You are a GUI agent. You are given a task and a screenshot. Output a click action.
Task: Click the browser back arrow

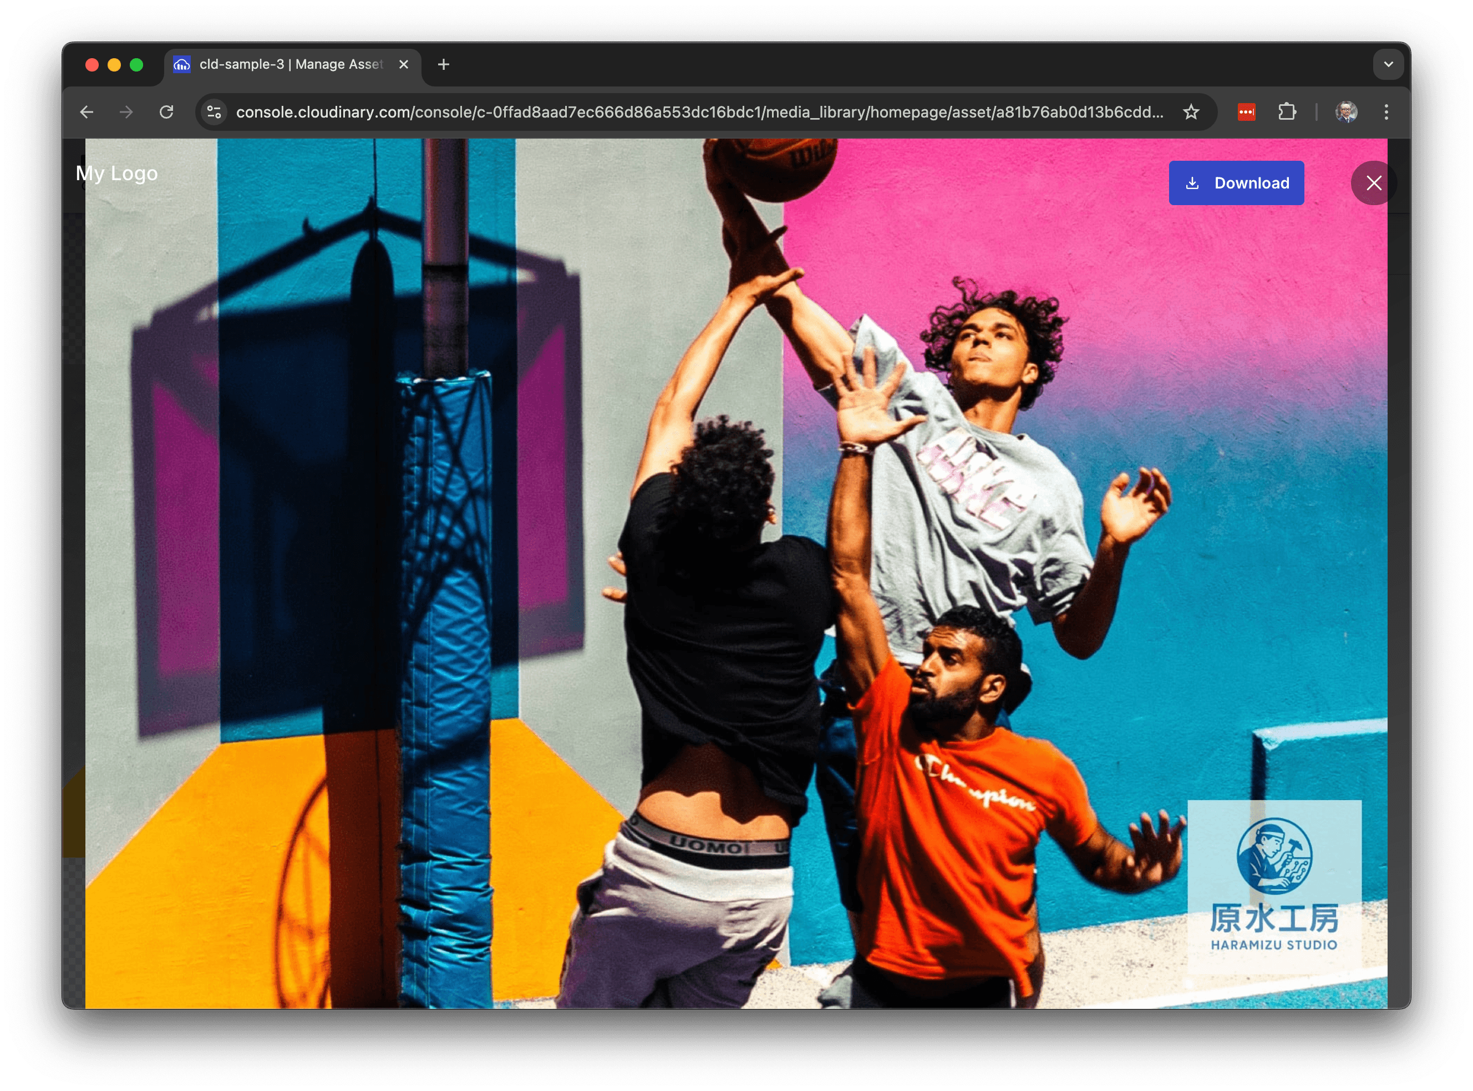pos(87,113)
